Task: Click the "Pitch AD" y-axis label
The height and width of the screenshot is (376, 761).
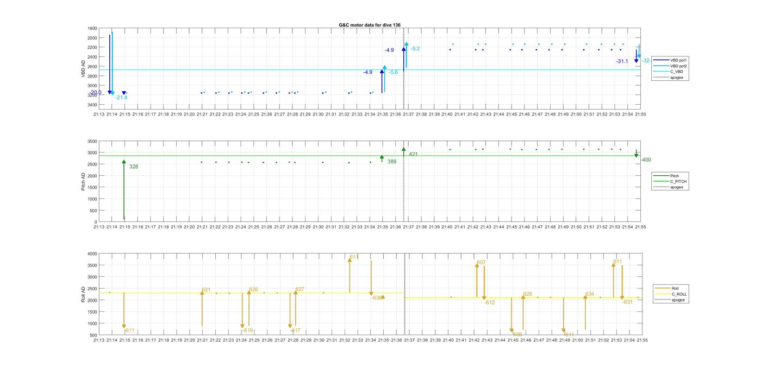Action: coord(83,181)
